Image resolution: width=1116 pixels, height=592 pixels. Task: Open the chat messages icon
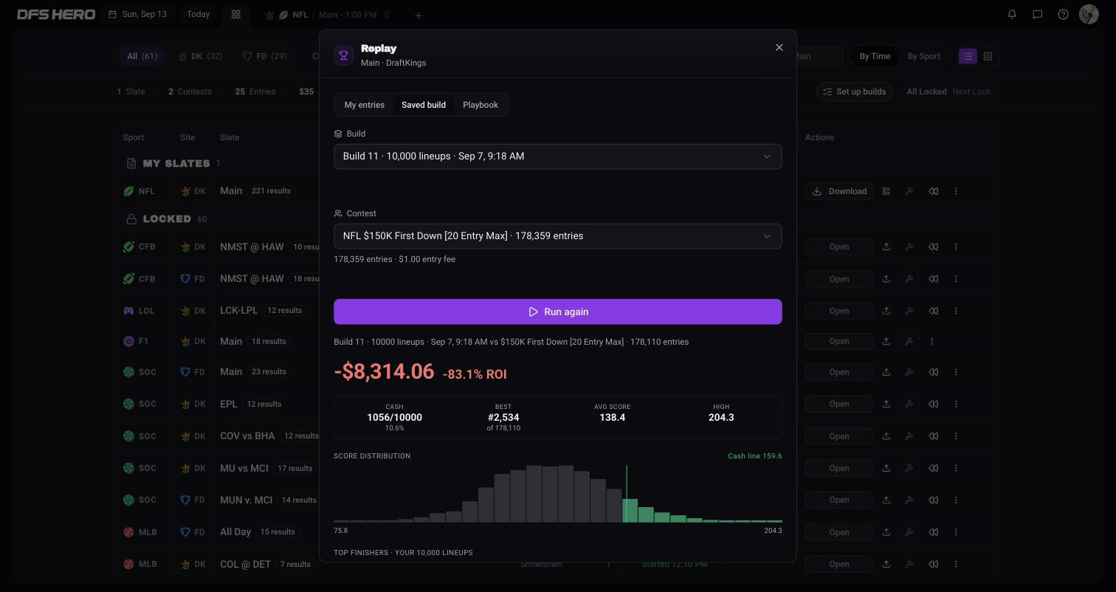point(1037,14)
